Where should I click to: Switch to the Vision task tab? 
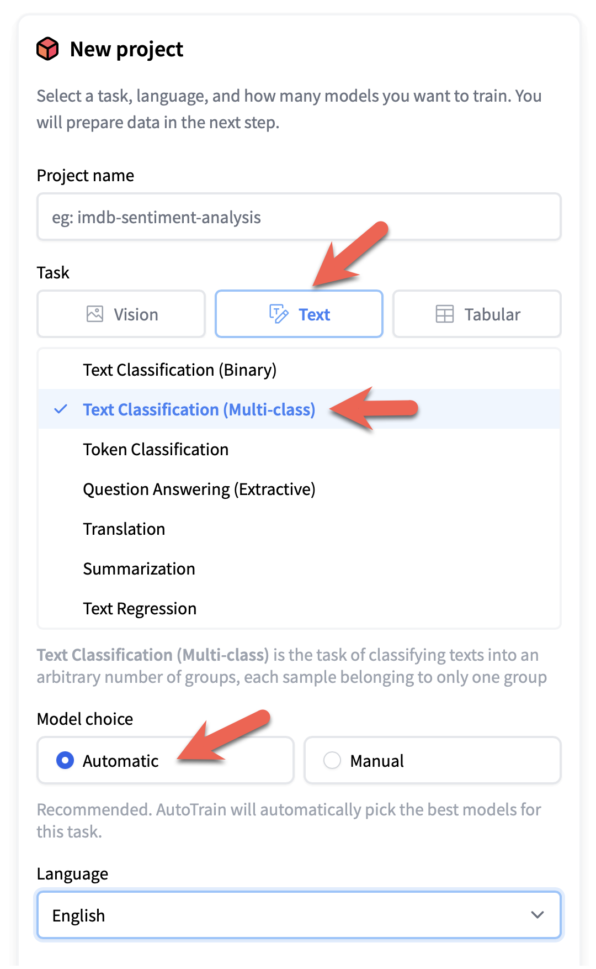point(120,314)
